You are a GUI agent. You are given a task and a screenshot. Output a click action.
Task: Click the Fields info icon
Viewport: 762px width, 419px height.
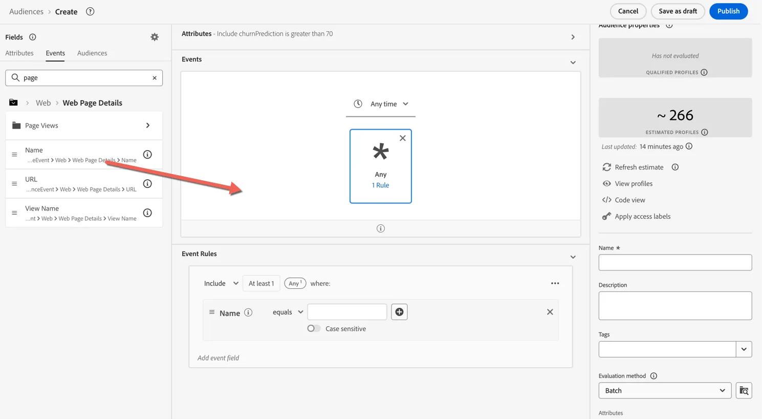pyautogui.click(x=33, y=37)
